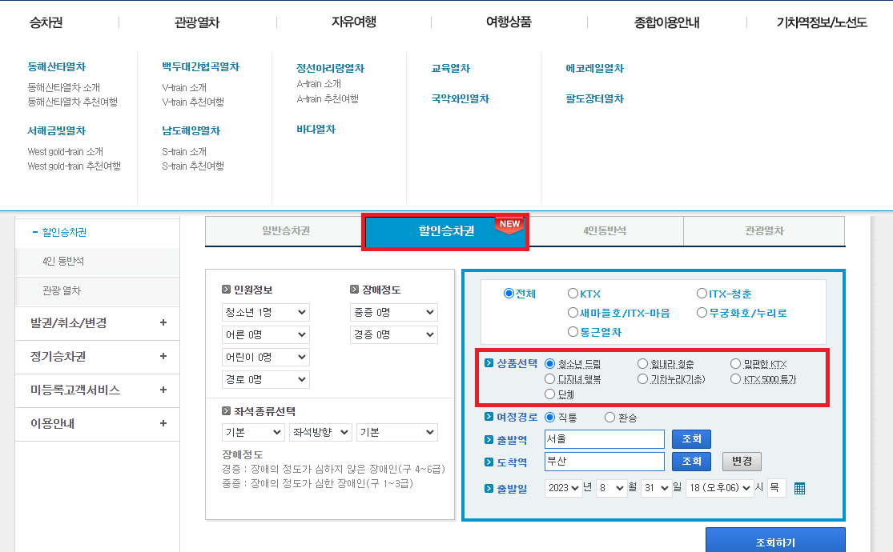Open the 청소년 passenger count dropdown

[265, 313]
